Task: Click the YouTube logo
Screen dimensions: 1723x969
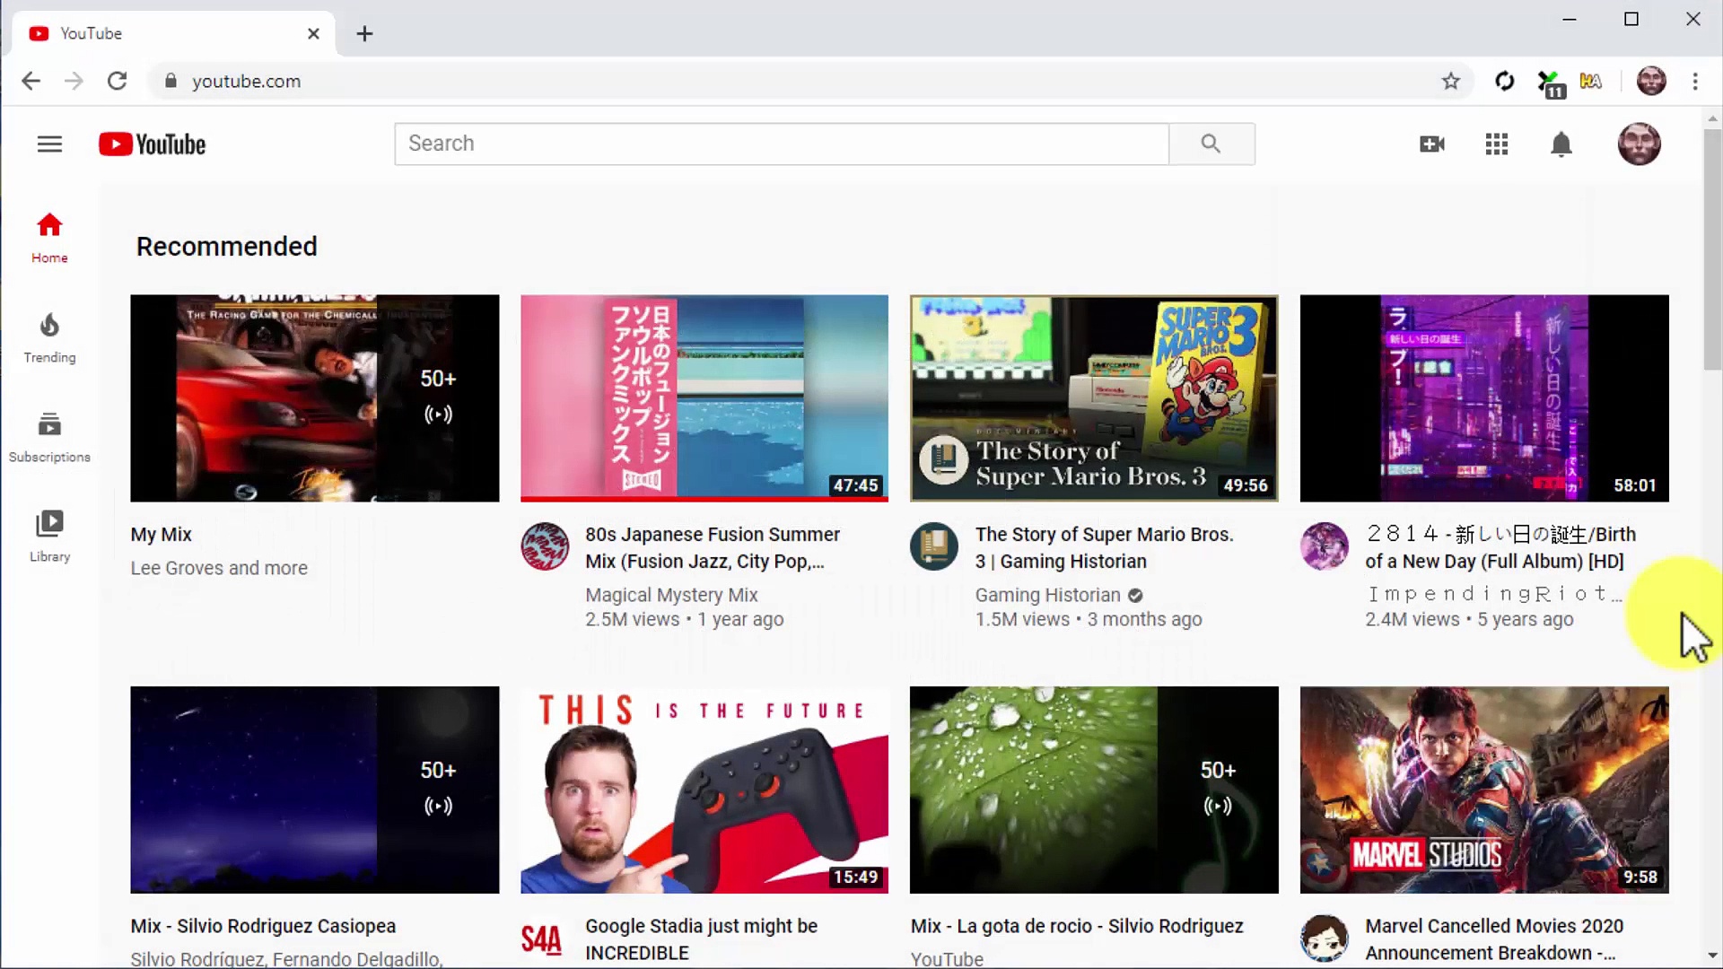Action: click(152, 144)
